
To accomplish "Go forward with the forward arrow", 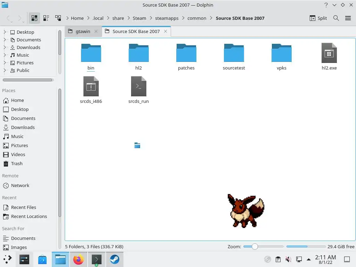I will (x=20, y=18).
